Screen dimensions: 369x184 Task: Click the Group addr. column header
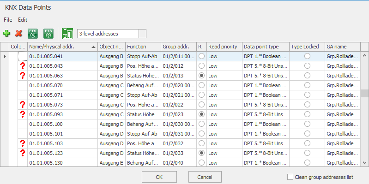click(x=179, y=47)
